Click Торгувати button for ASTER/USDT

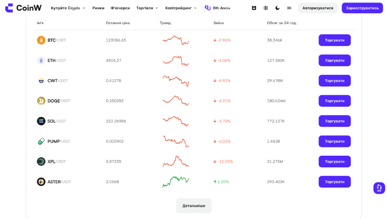click(334, 182)
